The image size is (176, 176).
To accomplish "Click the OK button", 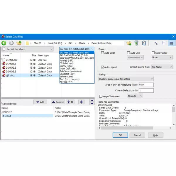I will click(120, 135).
